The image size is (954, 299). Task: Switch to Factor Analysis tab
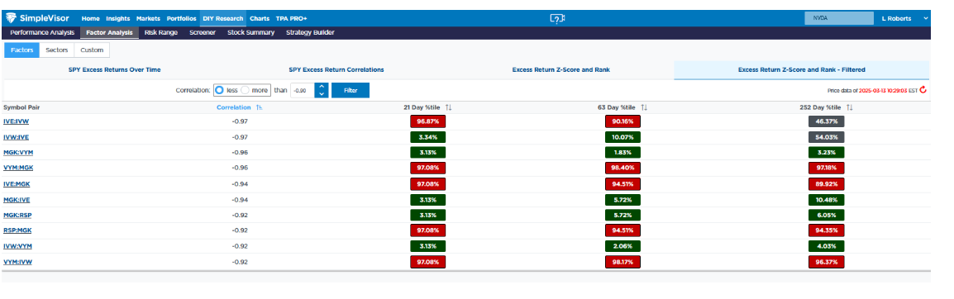(x=109, y=32)
